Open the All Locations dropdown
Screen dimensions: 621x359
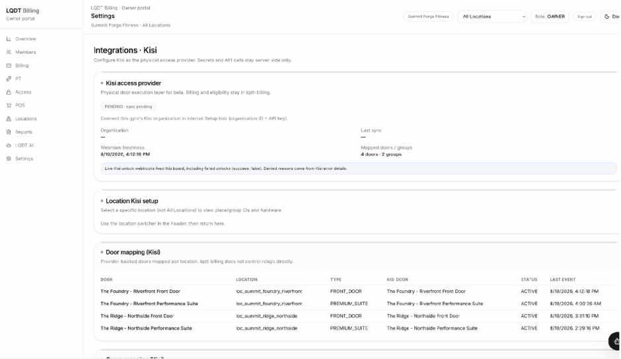pos(492,17)
